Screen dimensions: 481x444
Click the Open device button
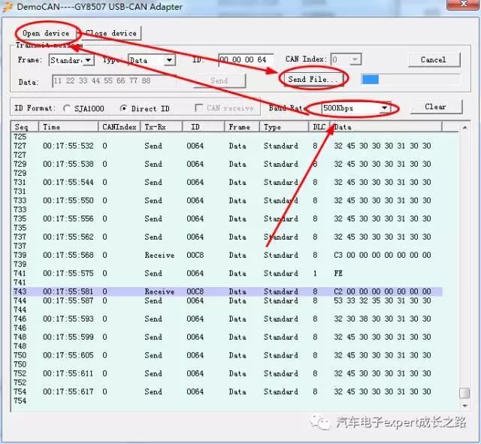tap(46, 33)
